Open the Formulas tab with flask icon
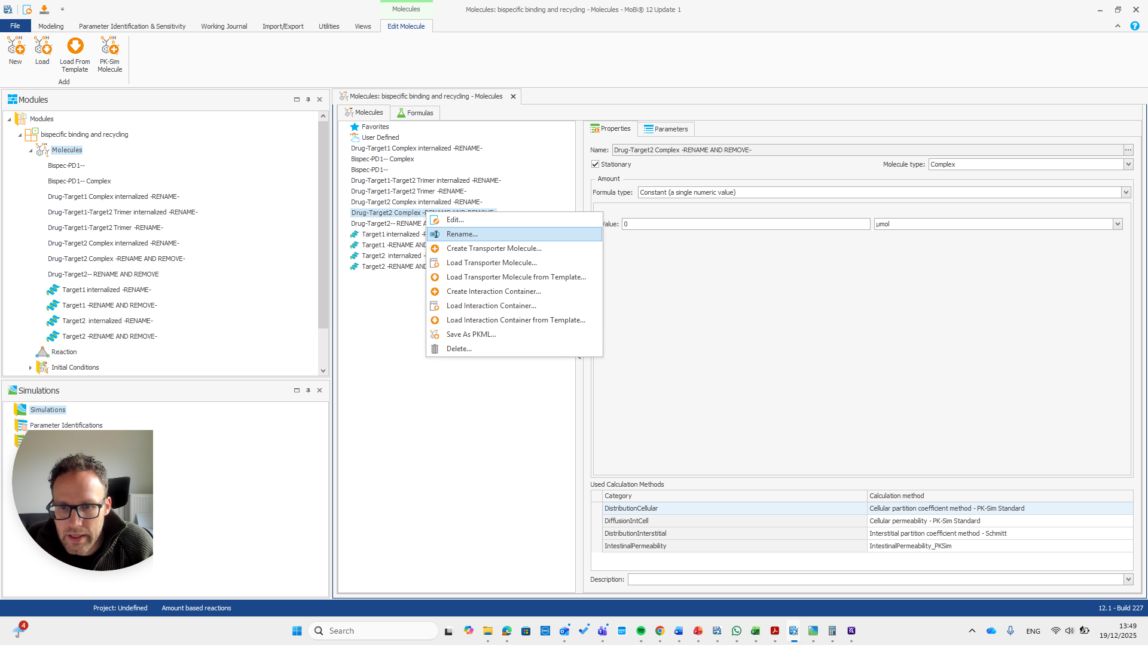Screen dimensions: 1148x645 pyautogui.click(x=415, y=113)
